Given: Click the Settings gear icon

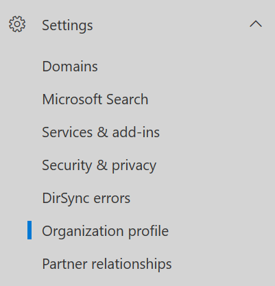Looking at the screenshot, I should tap(17, 24).
